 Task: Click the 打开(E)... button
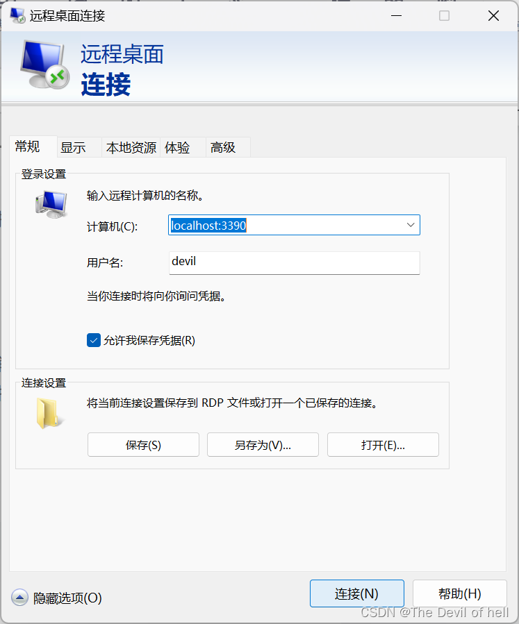tap(384, 444)
